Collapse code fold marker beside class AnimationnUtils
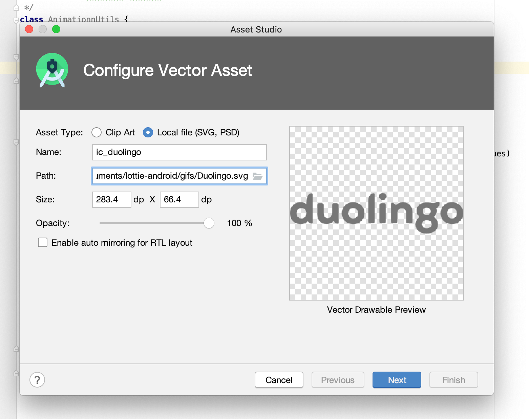The image size is (529, 419). coord(16,20)
